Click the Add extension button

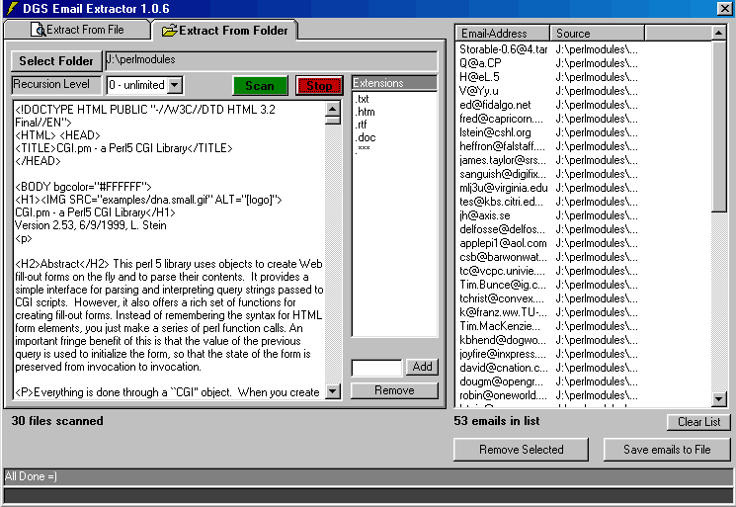point(422,367)
